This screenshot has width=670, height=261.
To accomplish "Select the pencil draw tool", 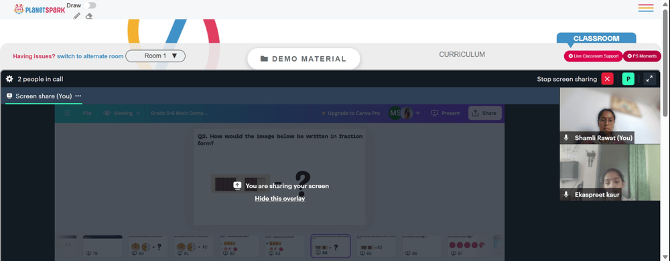I will [x=76, y=16].
